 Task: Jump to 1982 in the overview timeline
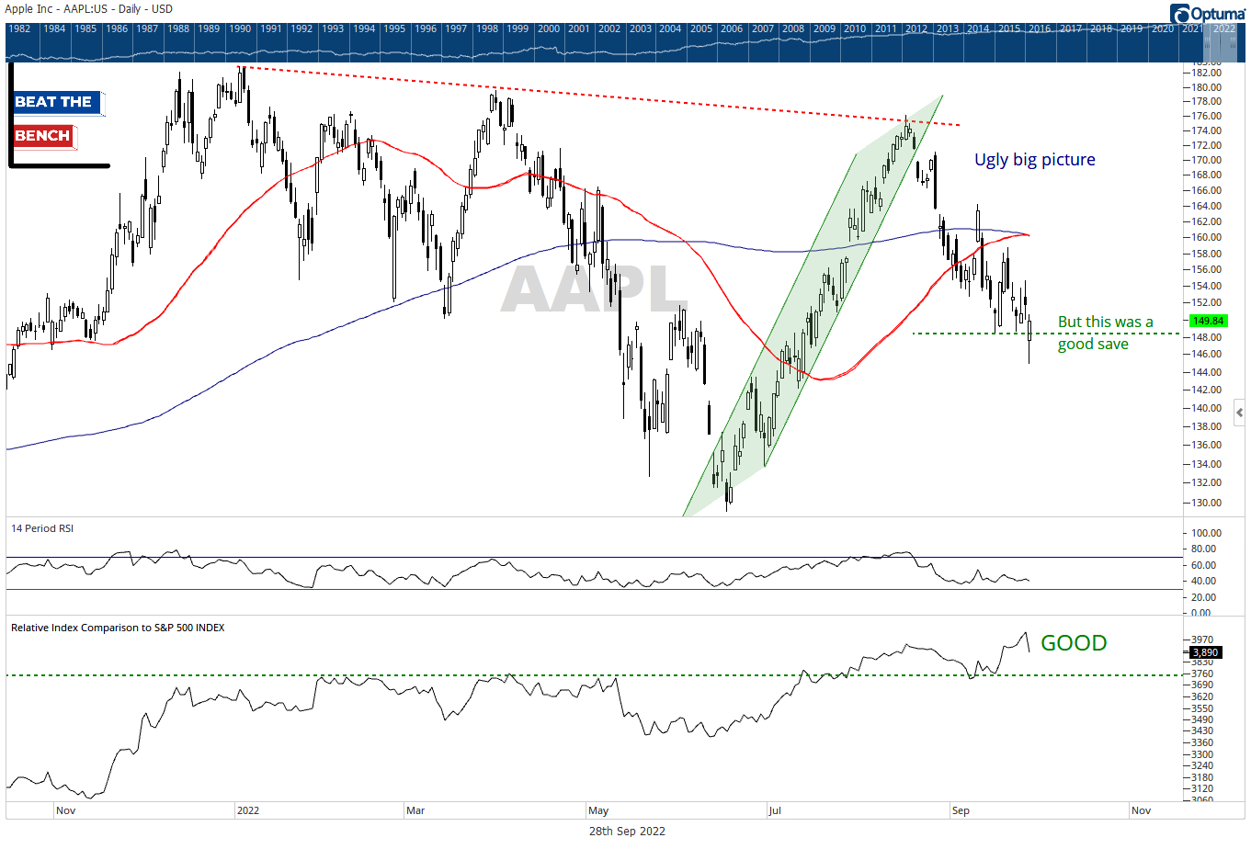(19, 28)
